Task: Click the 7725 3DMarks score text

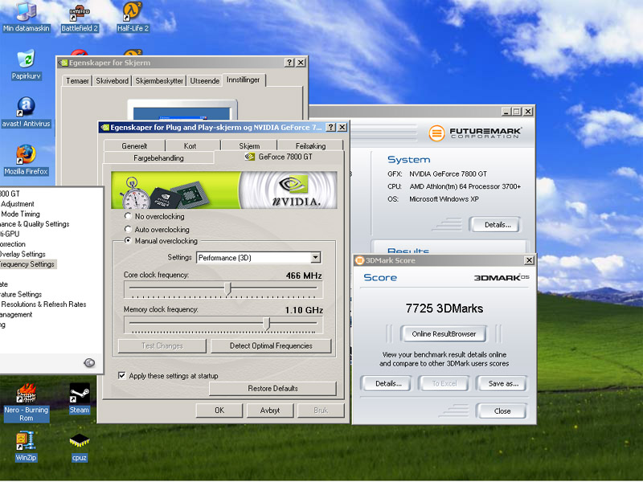Action: [x=444, y=308]
